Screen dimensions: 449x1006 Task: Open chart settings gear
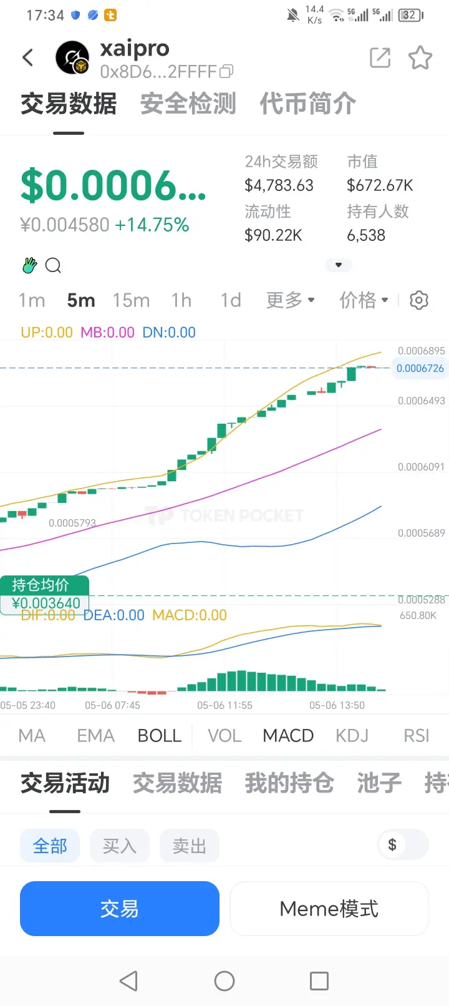[419, 300]
